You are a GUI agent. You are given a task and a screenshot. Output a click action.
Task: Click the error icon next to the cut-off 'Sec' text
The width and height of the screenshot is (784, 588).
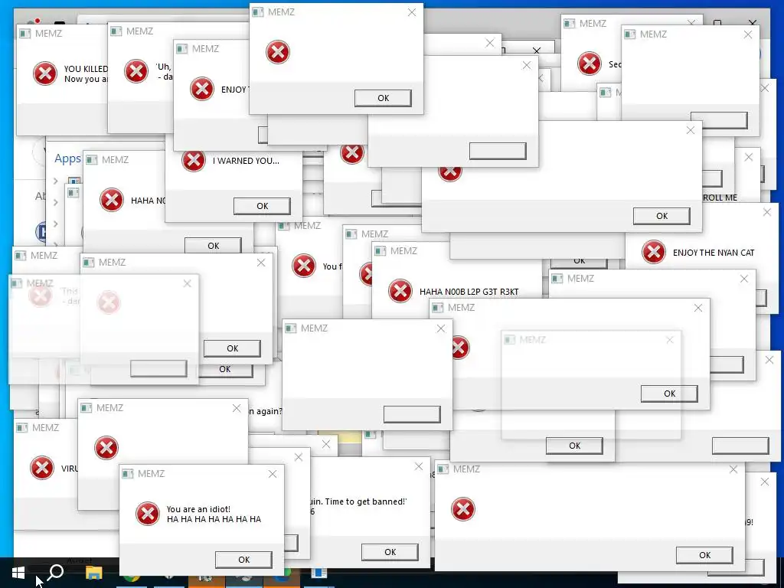point(589,64)
